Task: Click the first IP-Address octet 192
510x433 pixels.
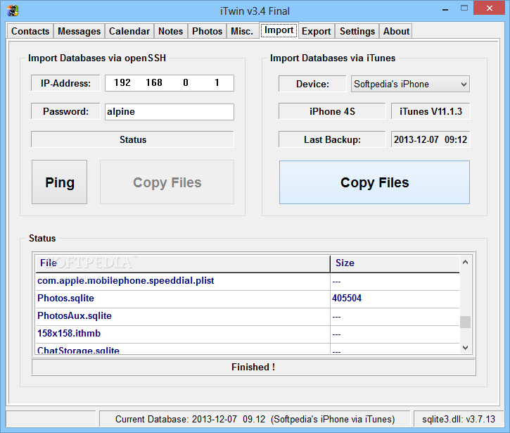Action: pyautogui.click(x=122, y=82)
